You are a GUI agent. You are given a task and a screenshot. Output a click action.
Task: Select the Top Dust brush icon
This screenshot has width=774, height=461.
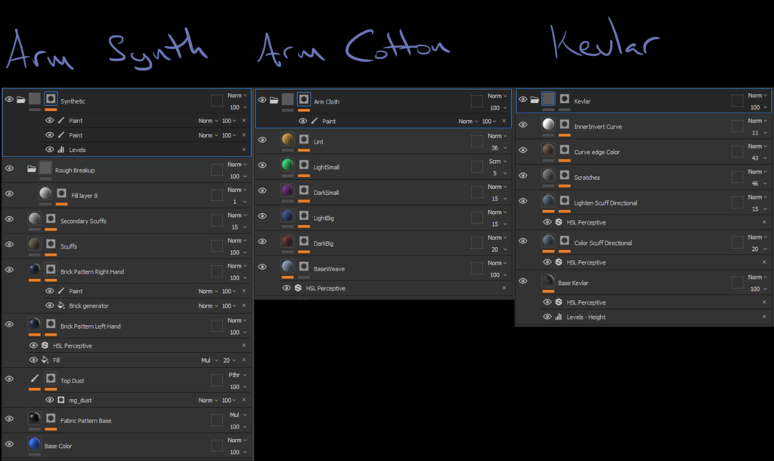35,379
